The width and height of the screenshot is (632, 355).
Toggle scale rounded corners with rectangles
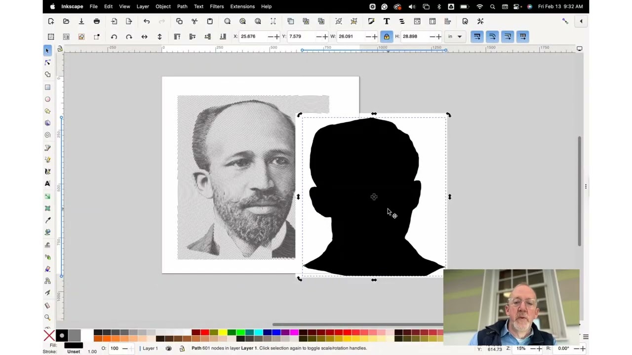pyautogui.click(x=492, y=36)
